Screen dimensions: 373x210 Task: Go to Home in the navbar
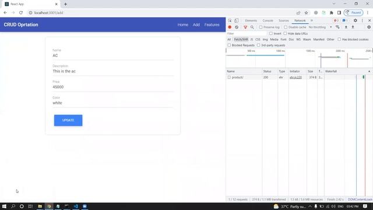[x=182, y=24]
